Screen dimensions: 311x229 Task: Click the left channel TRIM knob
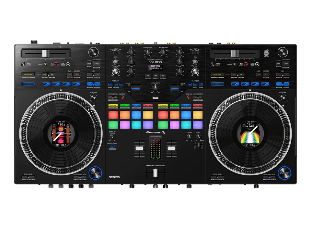[x=116, y=62]
